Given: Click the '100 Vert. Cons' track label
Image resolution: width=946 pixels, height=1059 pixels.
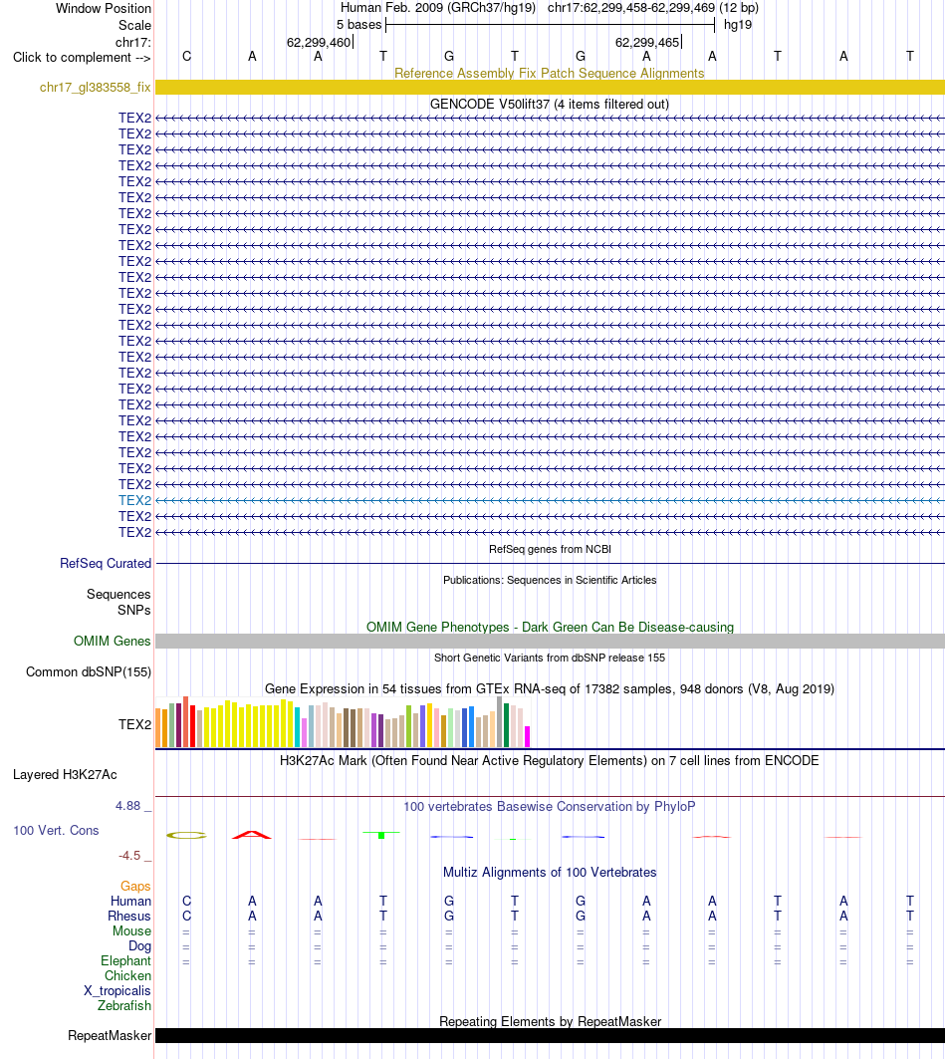Looking at the screenshot, I should pyautogui.click(x=56, y=830).
